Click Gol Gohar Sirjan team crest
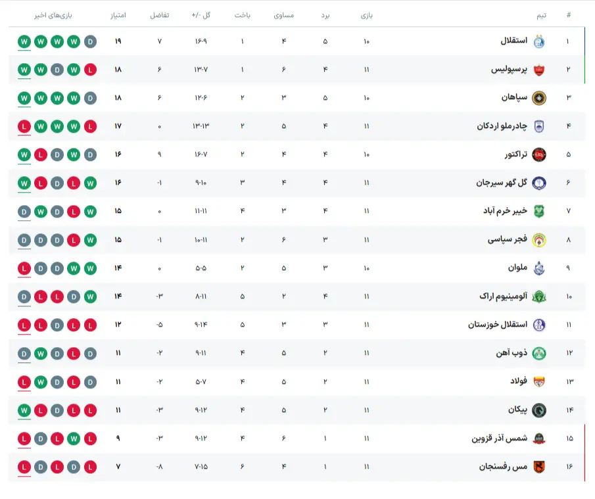The image size is (595, 499). tap(538, 183)
